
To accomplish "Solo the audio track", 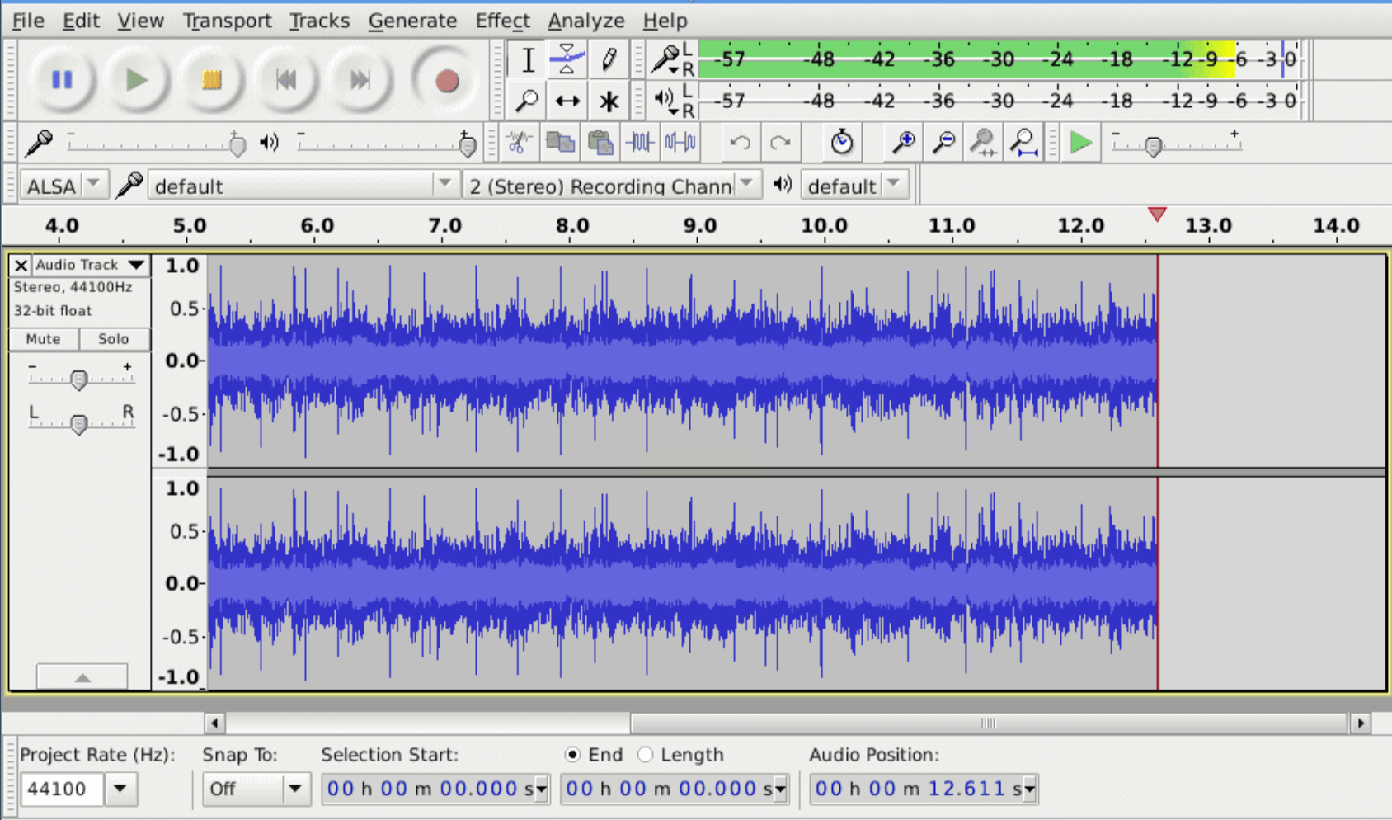I will [x=113, y=339].
